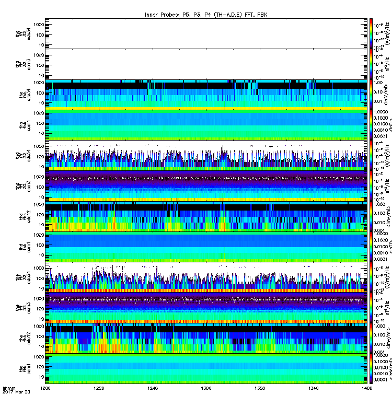This screenshot has height=418, width=392.
Task: Click the "1200" time axis label
Action: [45, 388]
